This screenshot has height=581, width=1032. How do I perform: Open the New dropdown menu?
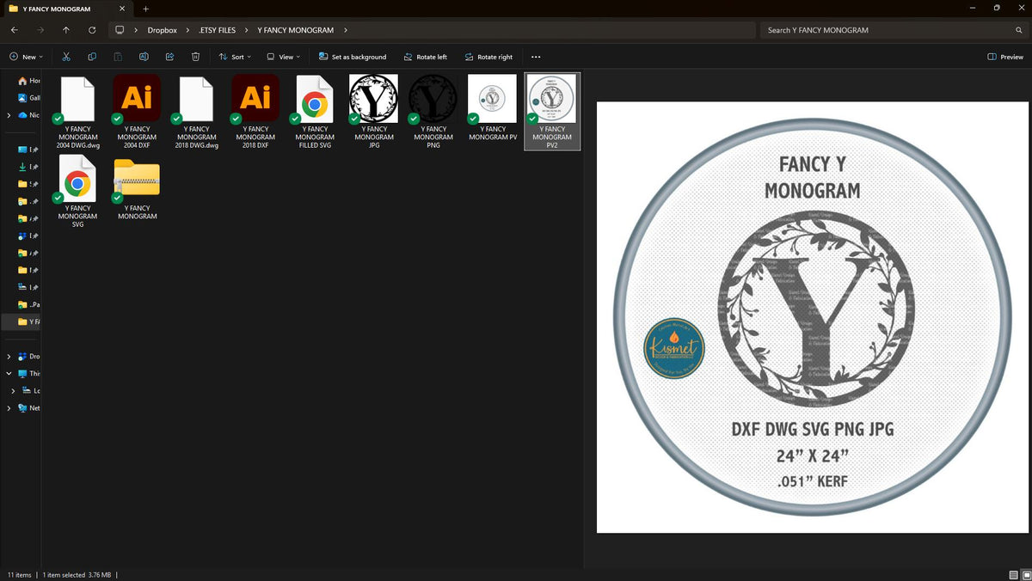26,57
